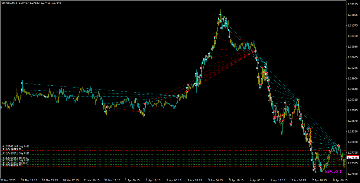Click the 1.27705 price scale label

click(x=353, y=153)
